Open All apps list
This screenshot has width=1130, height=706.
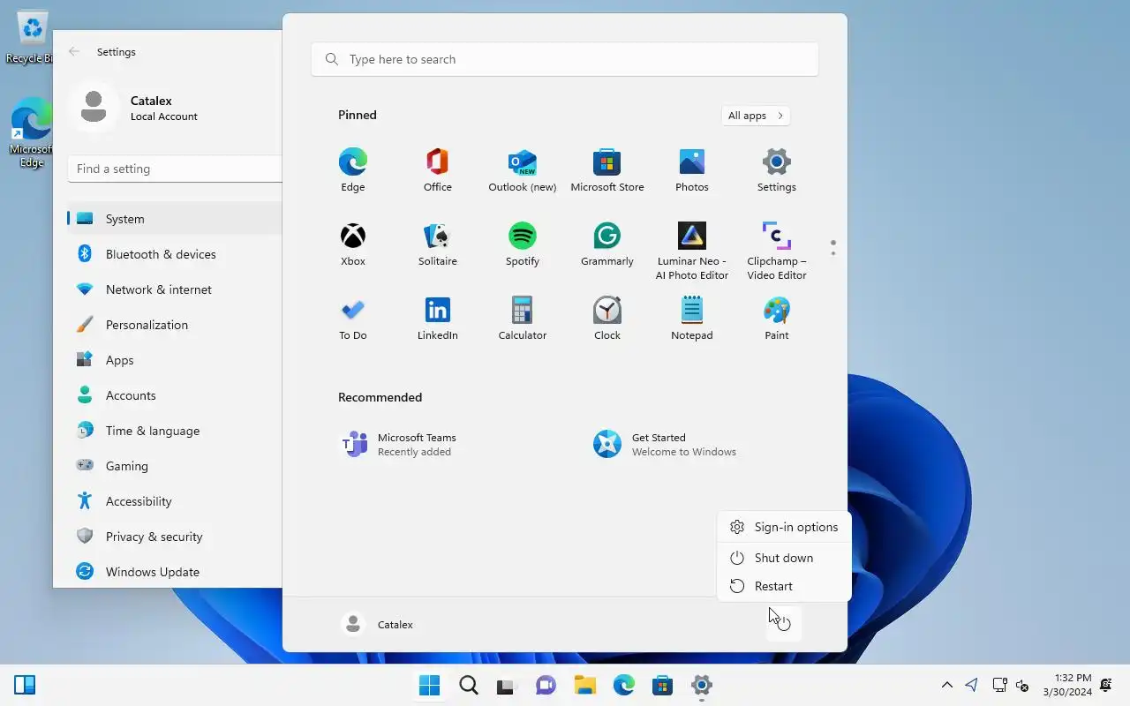pos(755,116)
